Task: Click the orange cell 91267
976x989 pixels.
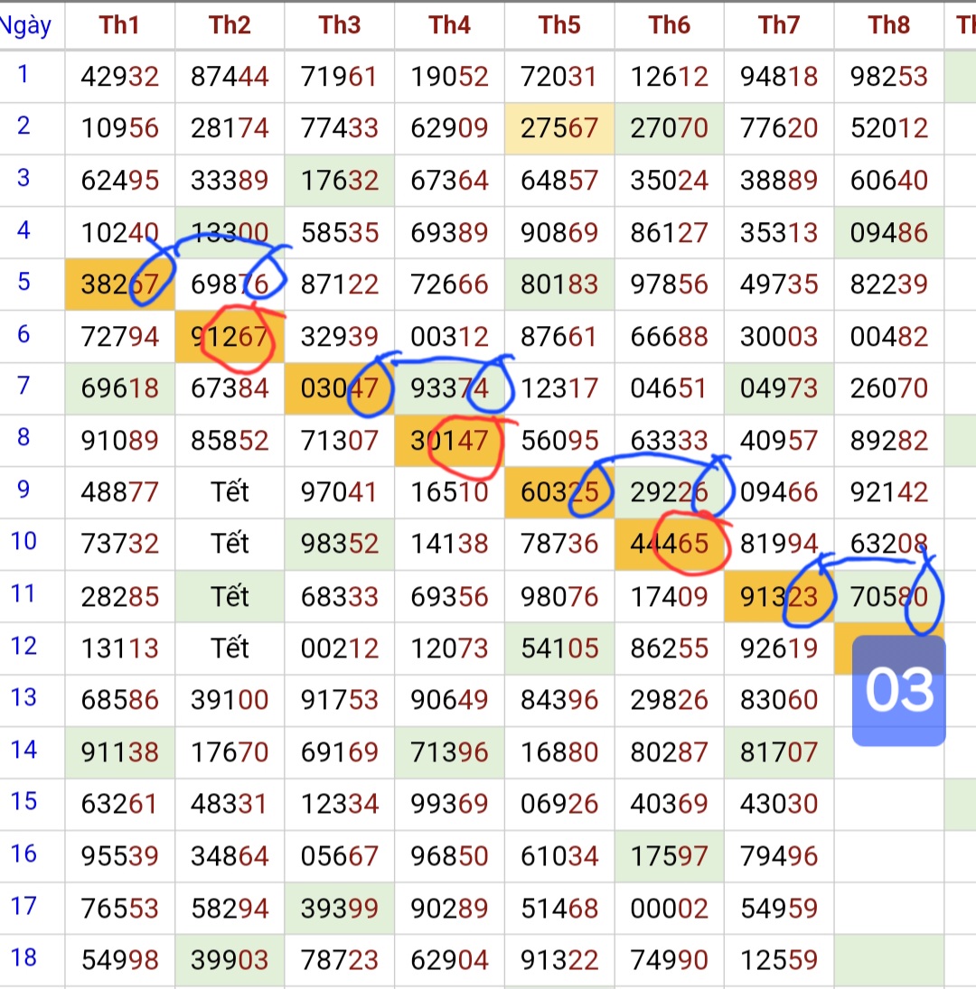Action: pyautogui.click(x=229, y=337)
